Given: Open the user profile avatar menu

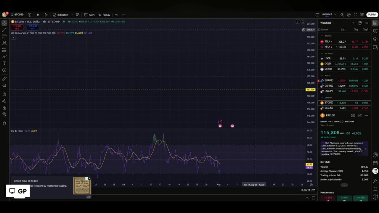Looking at the screenshot, I should pyautogui.click(x=4, y=15).
